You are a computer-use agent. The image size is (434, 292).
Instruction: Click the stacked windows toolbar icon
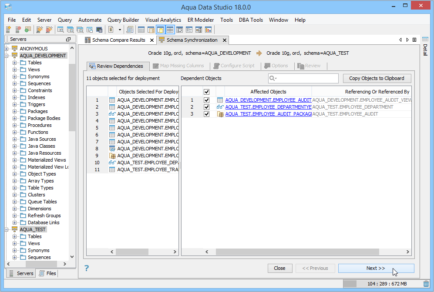click(90, 30)
